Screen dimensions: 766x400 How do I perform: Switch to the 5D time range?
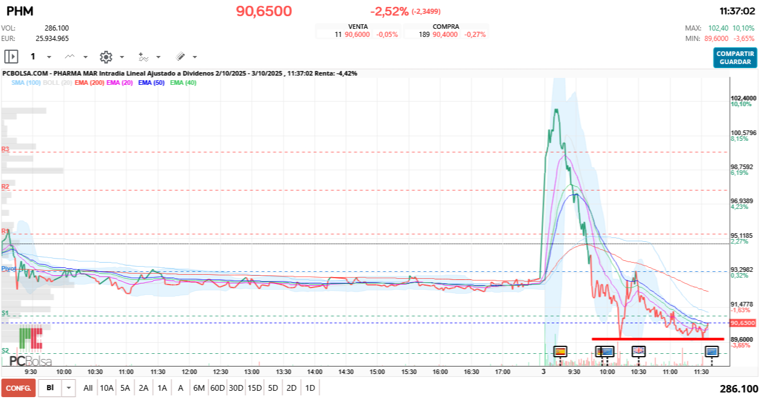click(x=273, y=388)
